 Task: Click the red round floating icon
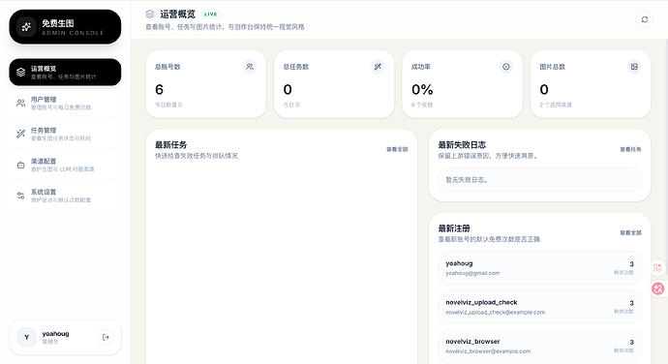657,288
